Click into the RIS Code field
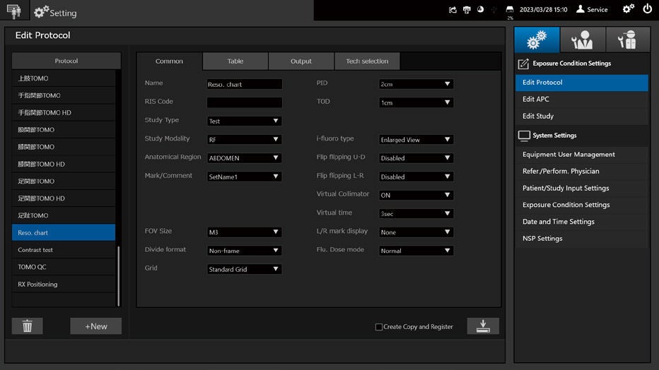 point(244,102)
